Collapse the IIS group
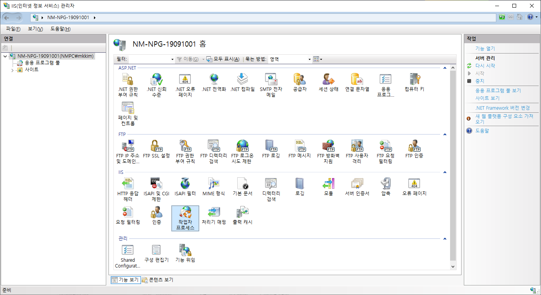The image size is (541, 295). coord(444,172)
